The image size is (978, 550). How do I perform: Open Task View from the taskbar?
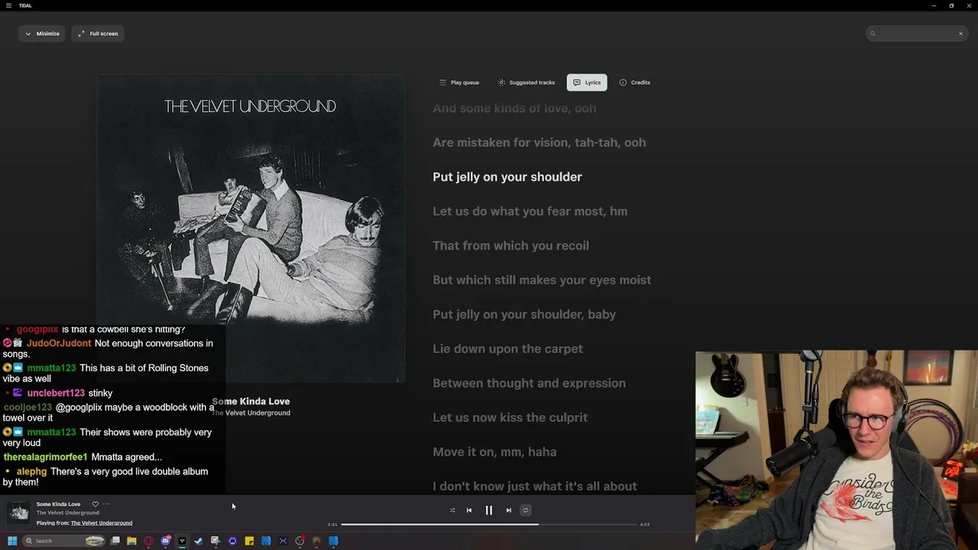[x=115, y=541]
